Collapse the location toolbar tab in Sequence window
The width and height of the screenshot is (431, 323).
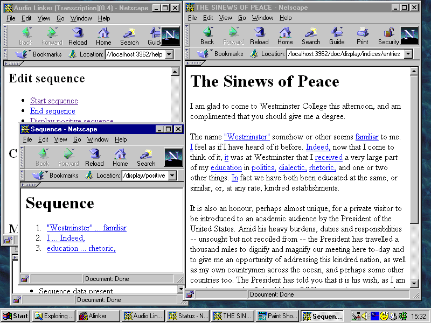pyautogui.click(x=30, y=185)
